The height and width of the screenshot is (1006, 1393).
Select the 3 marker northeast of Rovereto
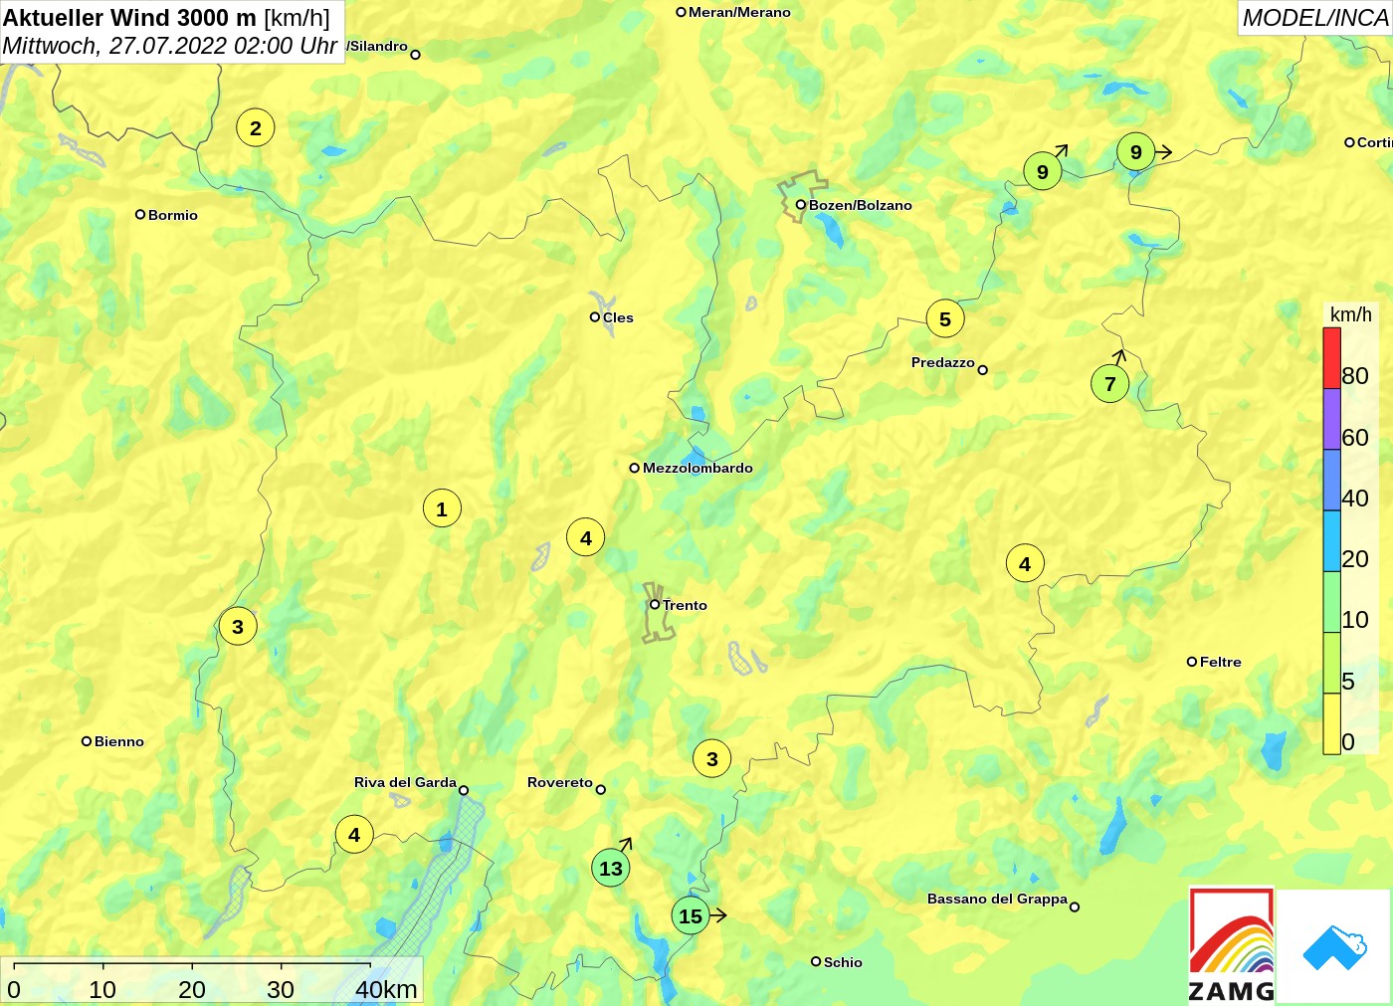tap(712, 758)
